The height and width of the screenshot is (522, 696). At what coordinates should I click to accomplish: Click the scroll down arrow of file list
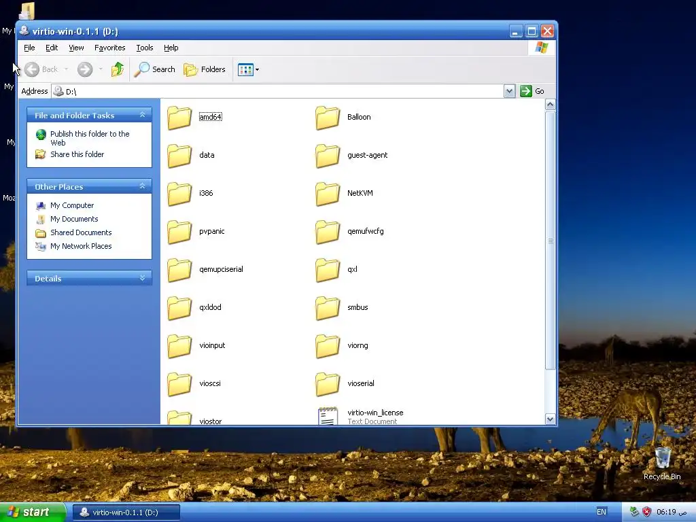(x=551, y=419)
